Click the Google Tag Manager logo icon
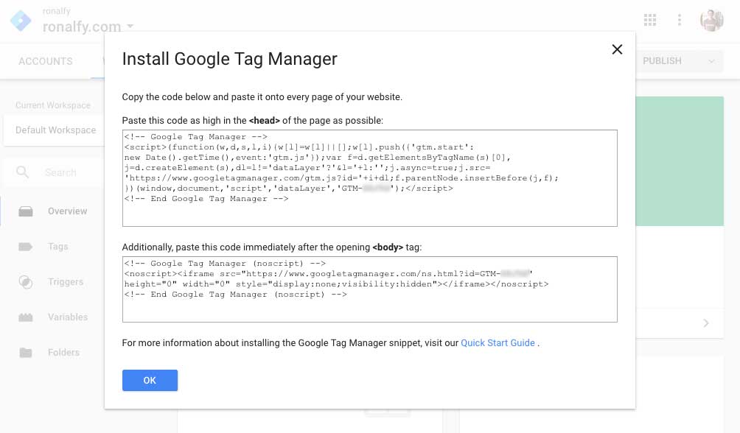740x433 pixels. pos(21,21)
